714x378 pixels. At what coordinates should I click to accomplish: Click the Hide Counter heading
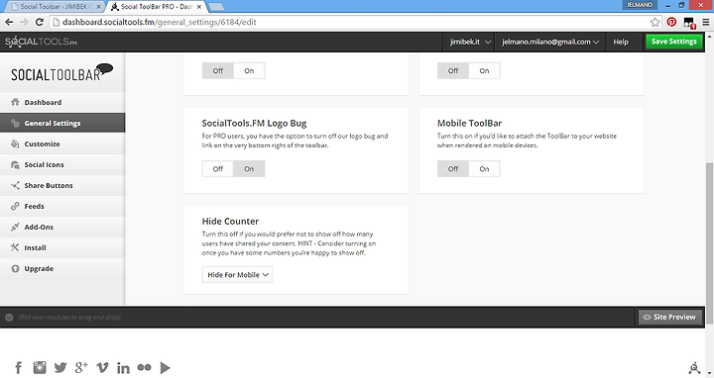(x=230, y=222)
